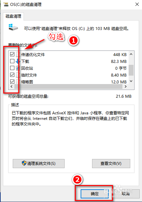This screenshot has width=142, height=202.
Task: Click the Windows drive icon beside the description
Action: click(x=13, y=27)
